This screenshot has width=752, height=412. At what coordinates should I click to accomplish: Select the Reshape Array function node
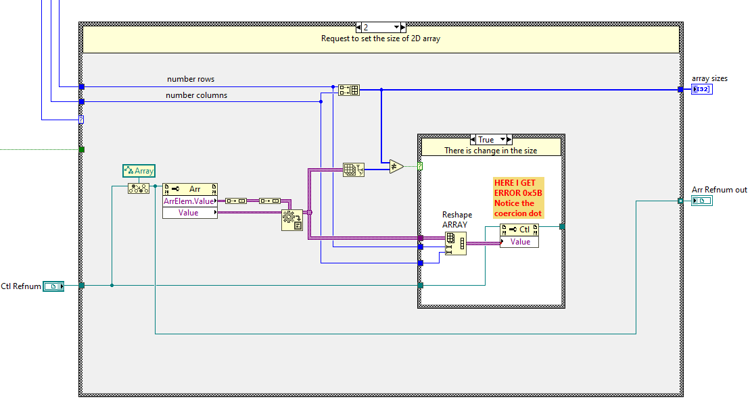[455, 243]
